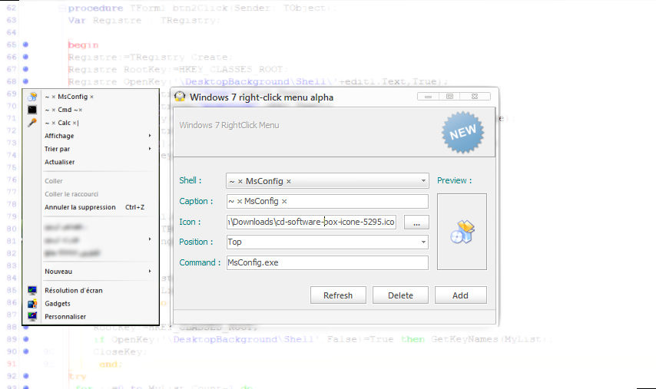This screenshot has width=656, height=389.
Task: Select the '~ × MsConfig ×' menu entry
Action: (x=69, y=97)
